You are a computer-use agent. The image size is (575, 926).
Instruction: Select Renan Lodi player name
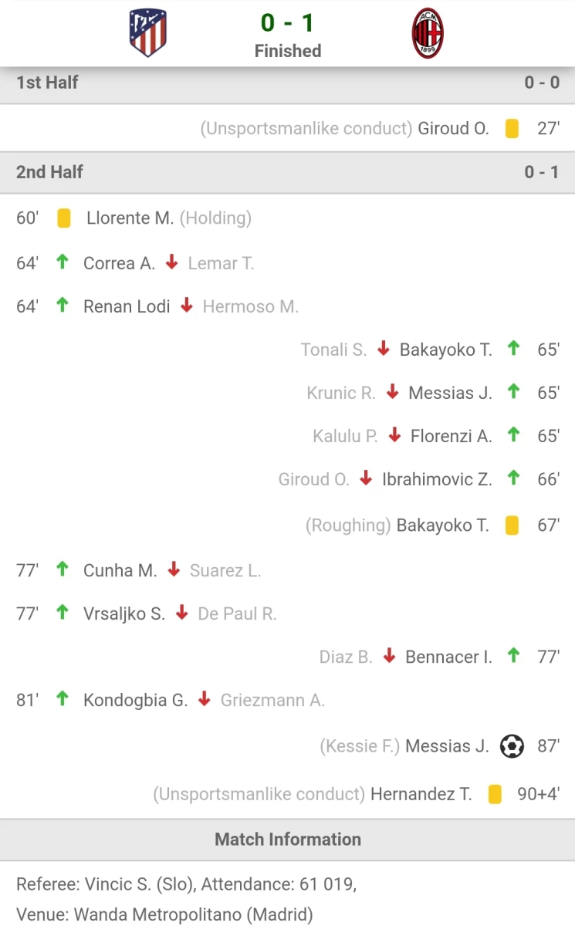tap(127, 306)
